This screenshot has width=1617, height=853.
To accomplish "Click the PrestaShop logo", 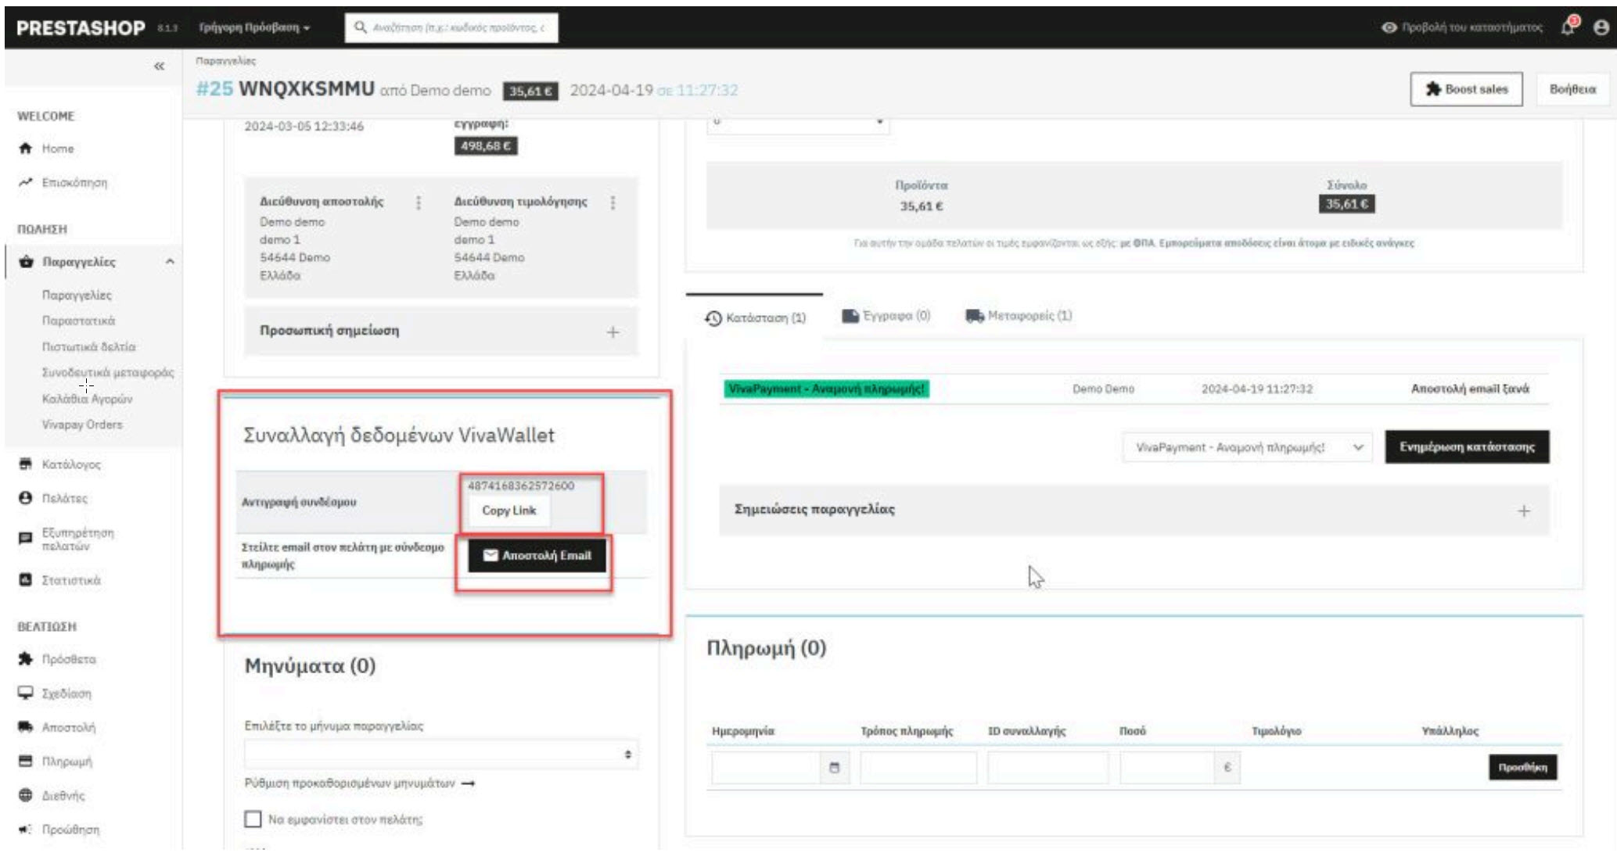I will [x=81, y=28].
